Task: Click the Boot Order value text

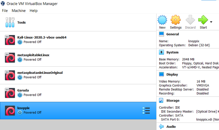Action: tap(200, 63)
